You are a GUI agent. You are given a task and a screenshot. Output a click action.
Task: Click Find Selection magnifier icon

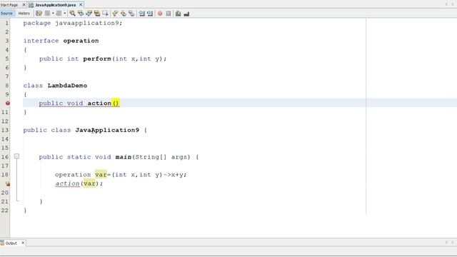coord(72,14)
